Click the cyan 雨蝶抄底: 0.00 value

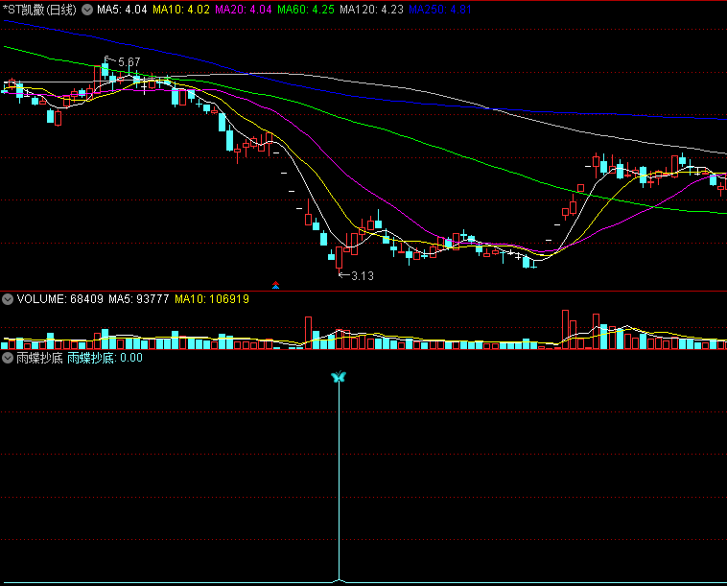(x=105, y=358)
